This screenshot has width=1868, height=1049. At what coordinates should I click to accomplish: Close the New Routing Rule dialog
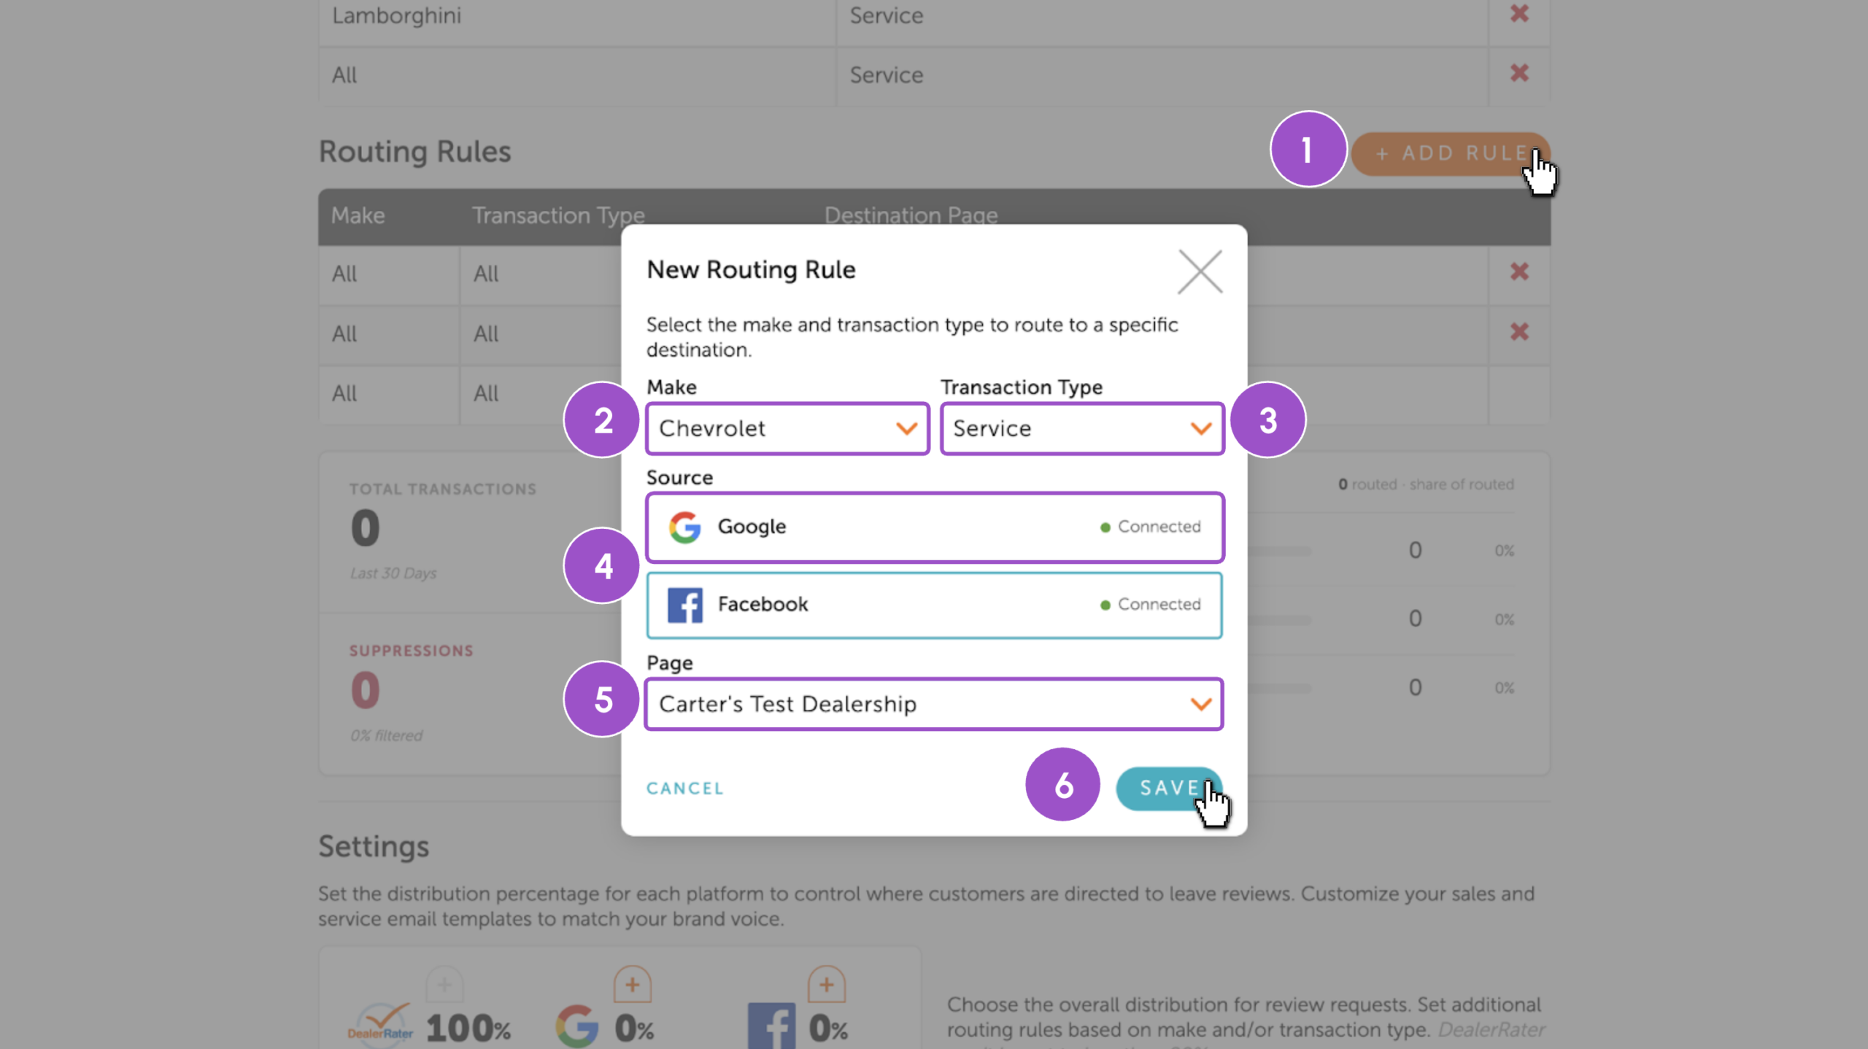coord(1200,271)
